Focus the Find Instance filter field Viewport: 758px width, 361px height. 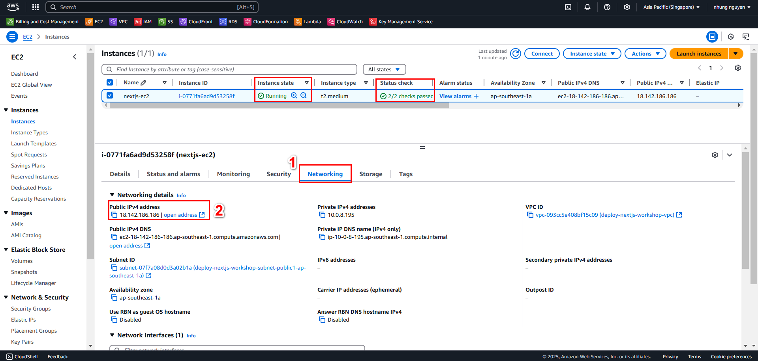click(x=229, y=69)
